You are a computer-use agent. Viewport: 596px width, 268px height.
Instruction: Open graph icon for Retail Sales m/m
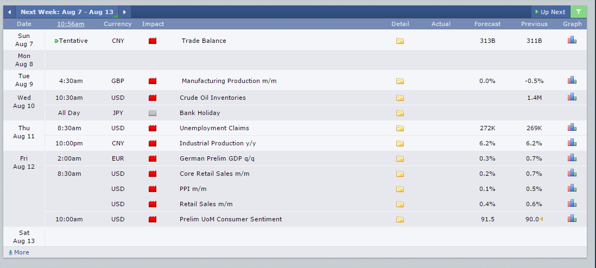pyautogui.click(x=572, y=204)
